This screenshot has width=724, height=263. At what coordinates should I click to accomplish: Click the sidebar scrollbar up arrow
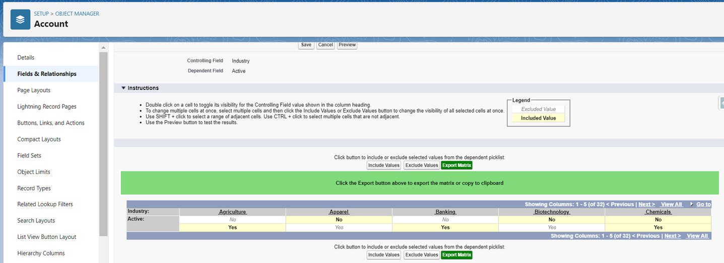click(x=103, y=48)
